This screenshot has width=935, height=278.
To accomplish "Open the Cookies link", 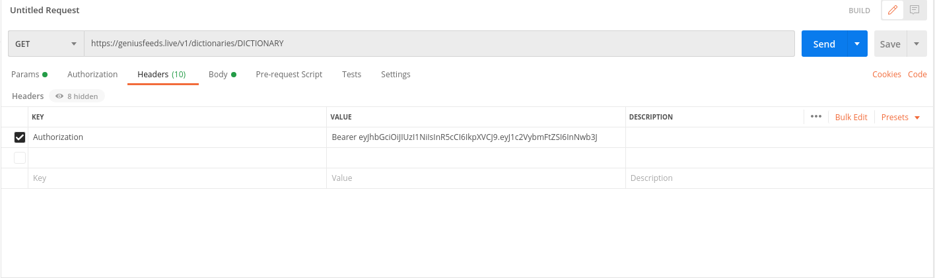I will click(886, 75).
